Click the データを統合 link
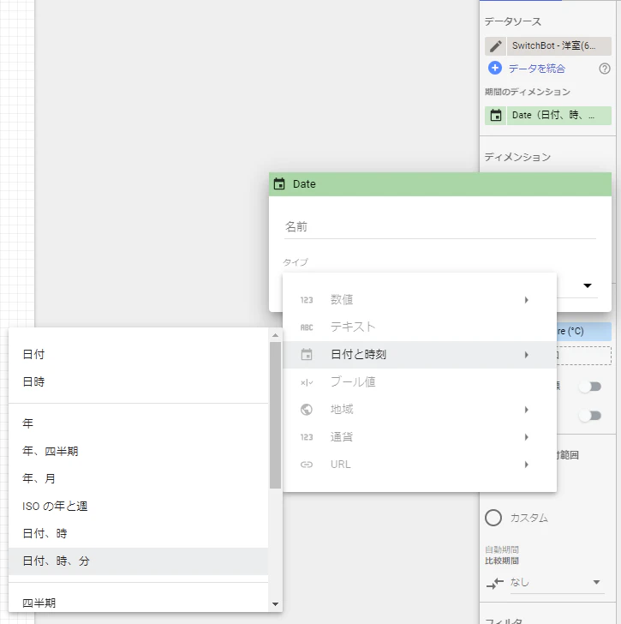The image size is (621, 624). pos(537,69)
